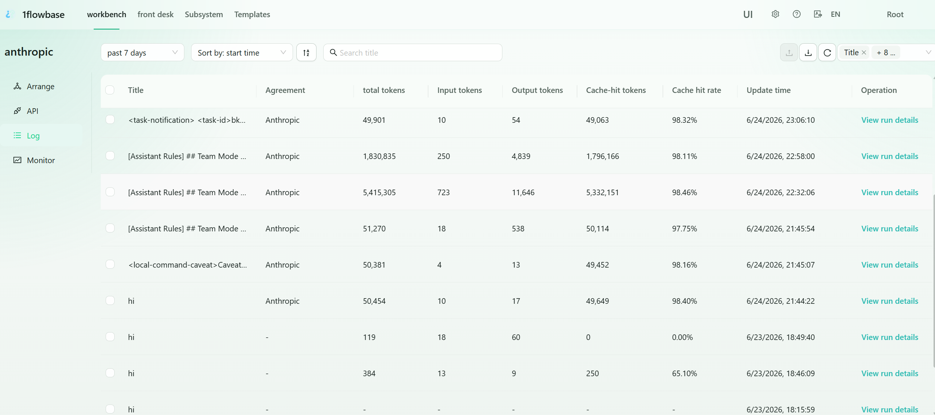Click the UI theme switcher
The height and width of the screenshot is (415, 935).
pos(748,14)
